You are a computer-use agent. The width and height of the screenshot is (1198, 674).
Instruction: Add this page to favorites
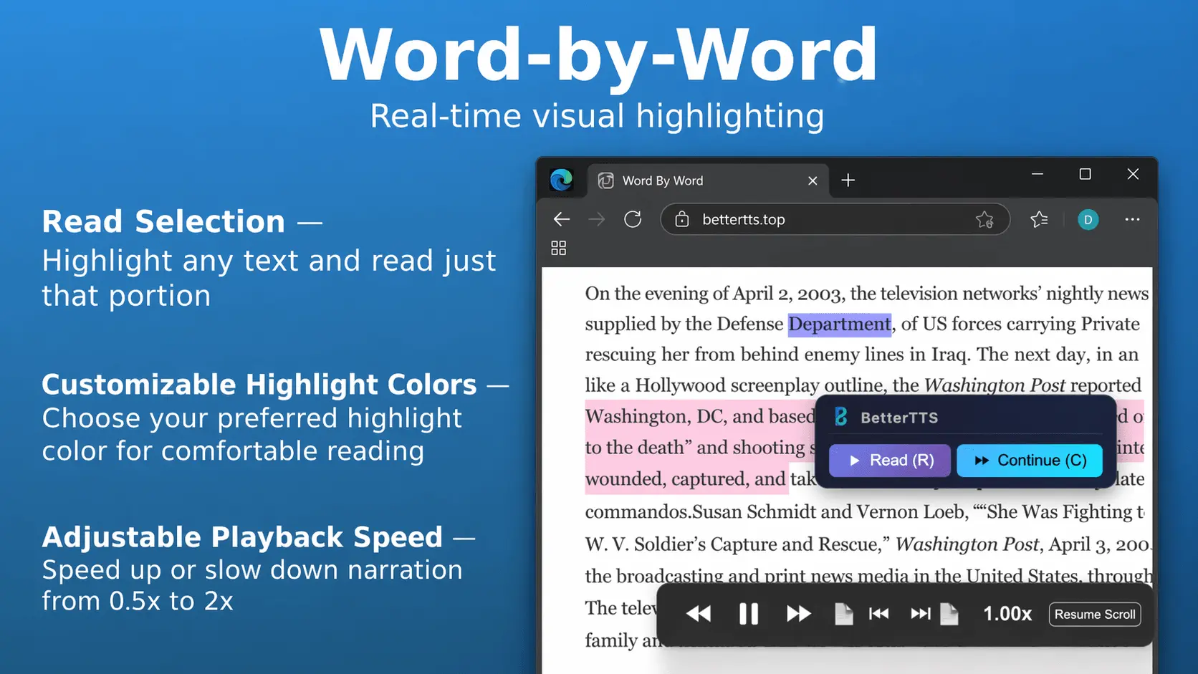pyautogui.click(x=984, y=219)
